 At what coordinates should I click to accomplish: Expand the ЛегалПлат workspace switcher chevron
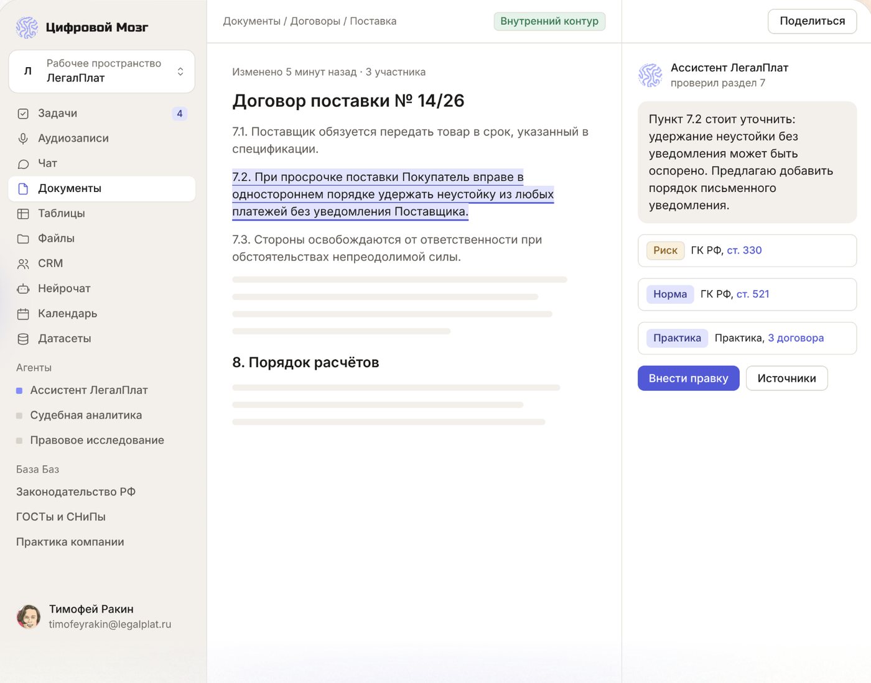(x=180, y=71)
